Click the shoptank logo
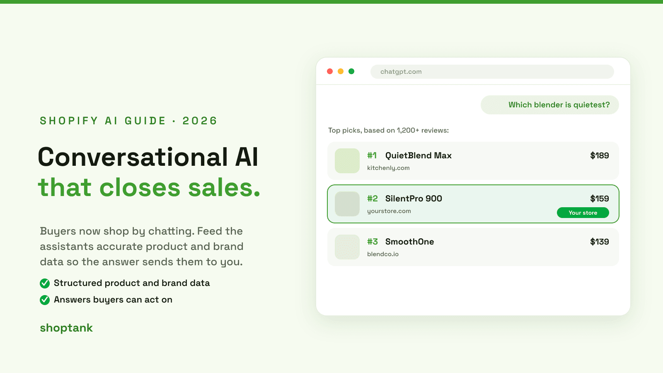 [x=66, y=328]
